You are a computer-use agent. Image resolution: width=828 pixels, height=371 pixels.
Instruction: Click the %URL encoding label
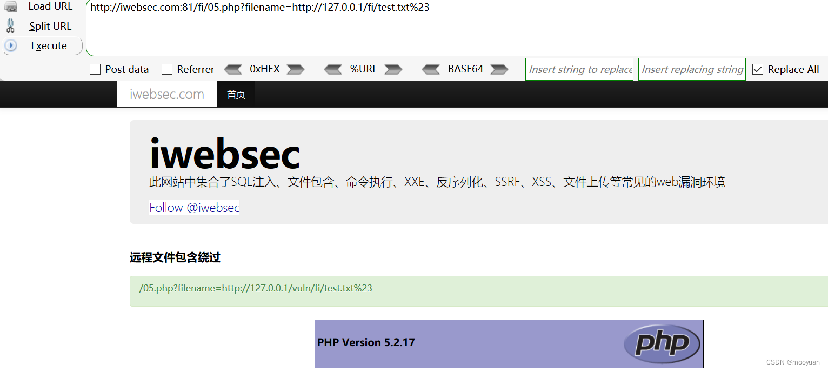[364, 69]
